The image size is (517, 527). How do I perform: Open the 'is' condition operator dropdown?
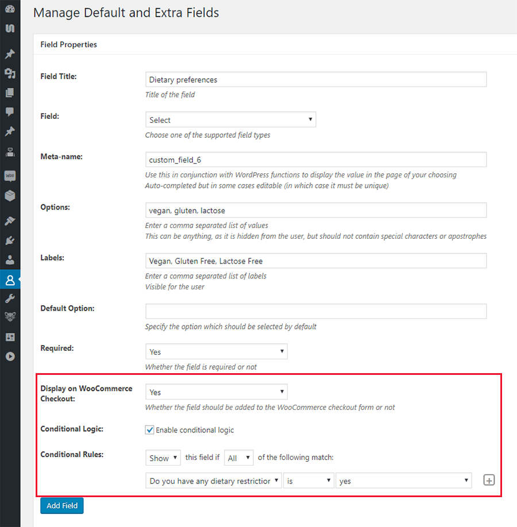click(308, 481)
